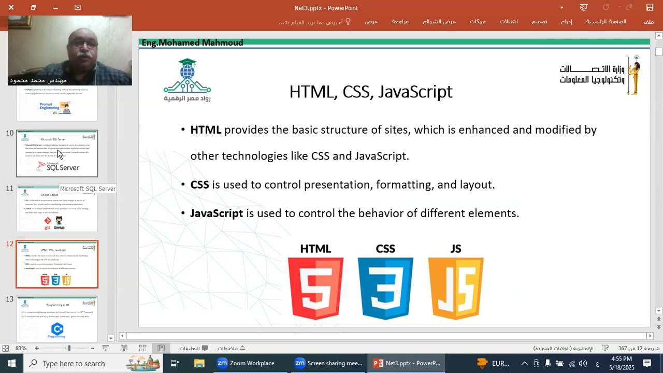The image size is (663, 373).
Task: Select the slide 13 Programming in C# thumbnail
Action: (x=57, y=319)
